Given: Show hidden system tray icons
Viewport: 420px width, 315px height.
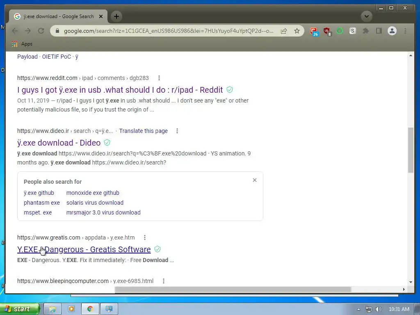Looking at the screenshot, I should [x=358, y=309].
